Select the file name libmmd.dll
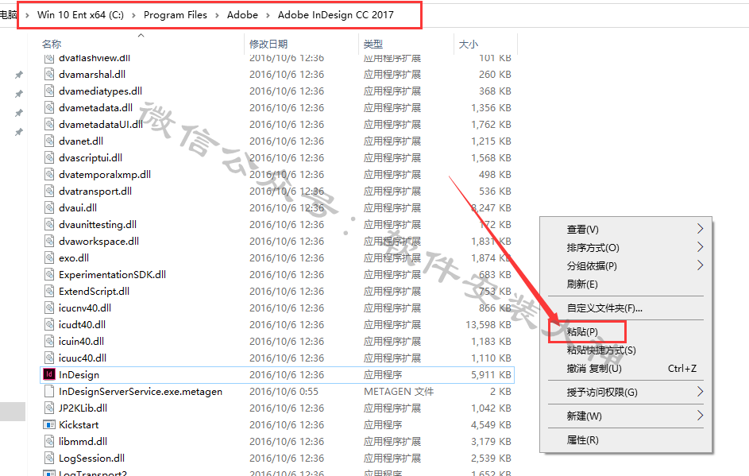 click(x=83, y=442)
